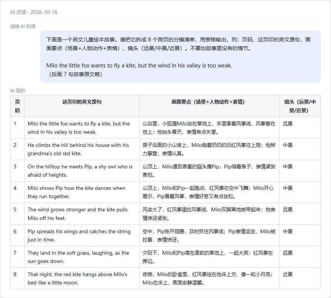Click page number cell '6'

click(x=17, y=235)
